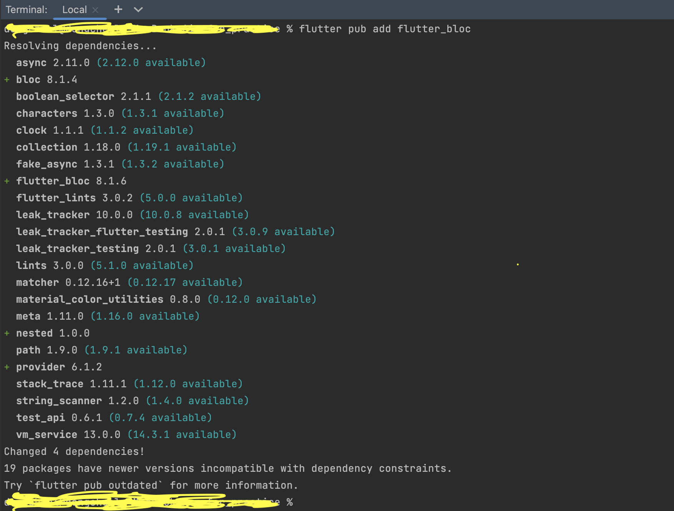Screen dimensions: 674x511
Task: Click '(0.12.0 available)' version note
Action: click(x=262, y=299)
